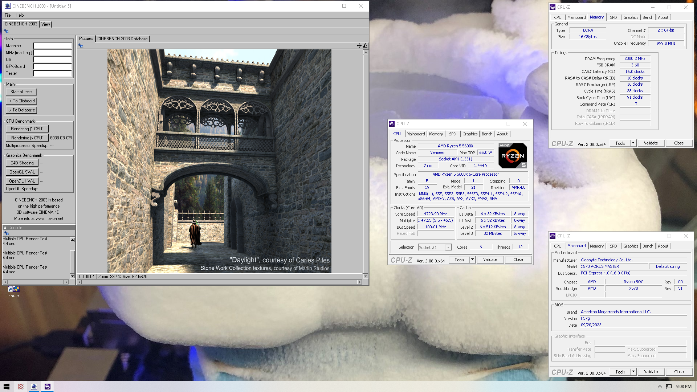
Task: Click the CPU-Z Memory window title icon
Action: (x=553, y=7)
